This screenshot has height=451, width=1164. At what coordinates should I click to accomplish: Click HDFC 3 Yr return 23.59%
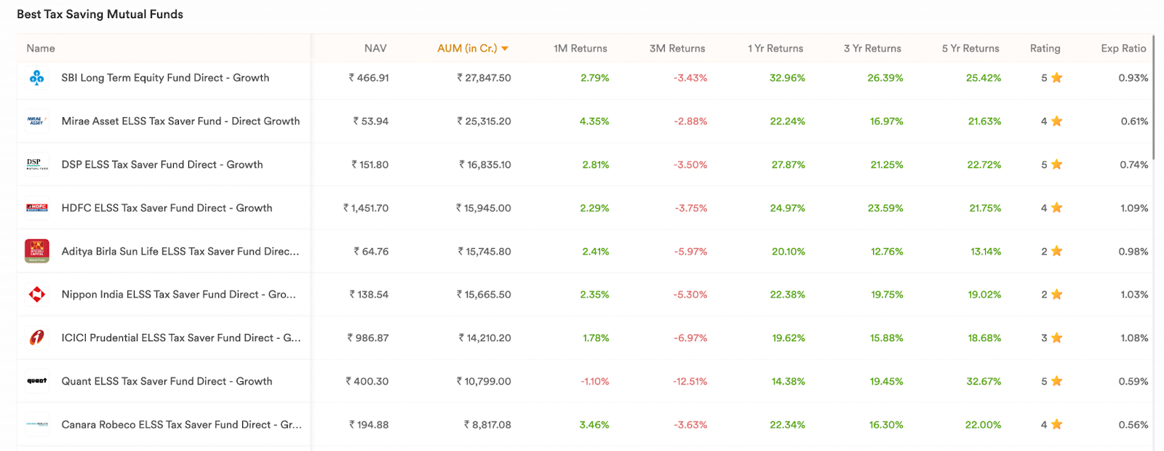[885, 208]
